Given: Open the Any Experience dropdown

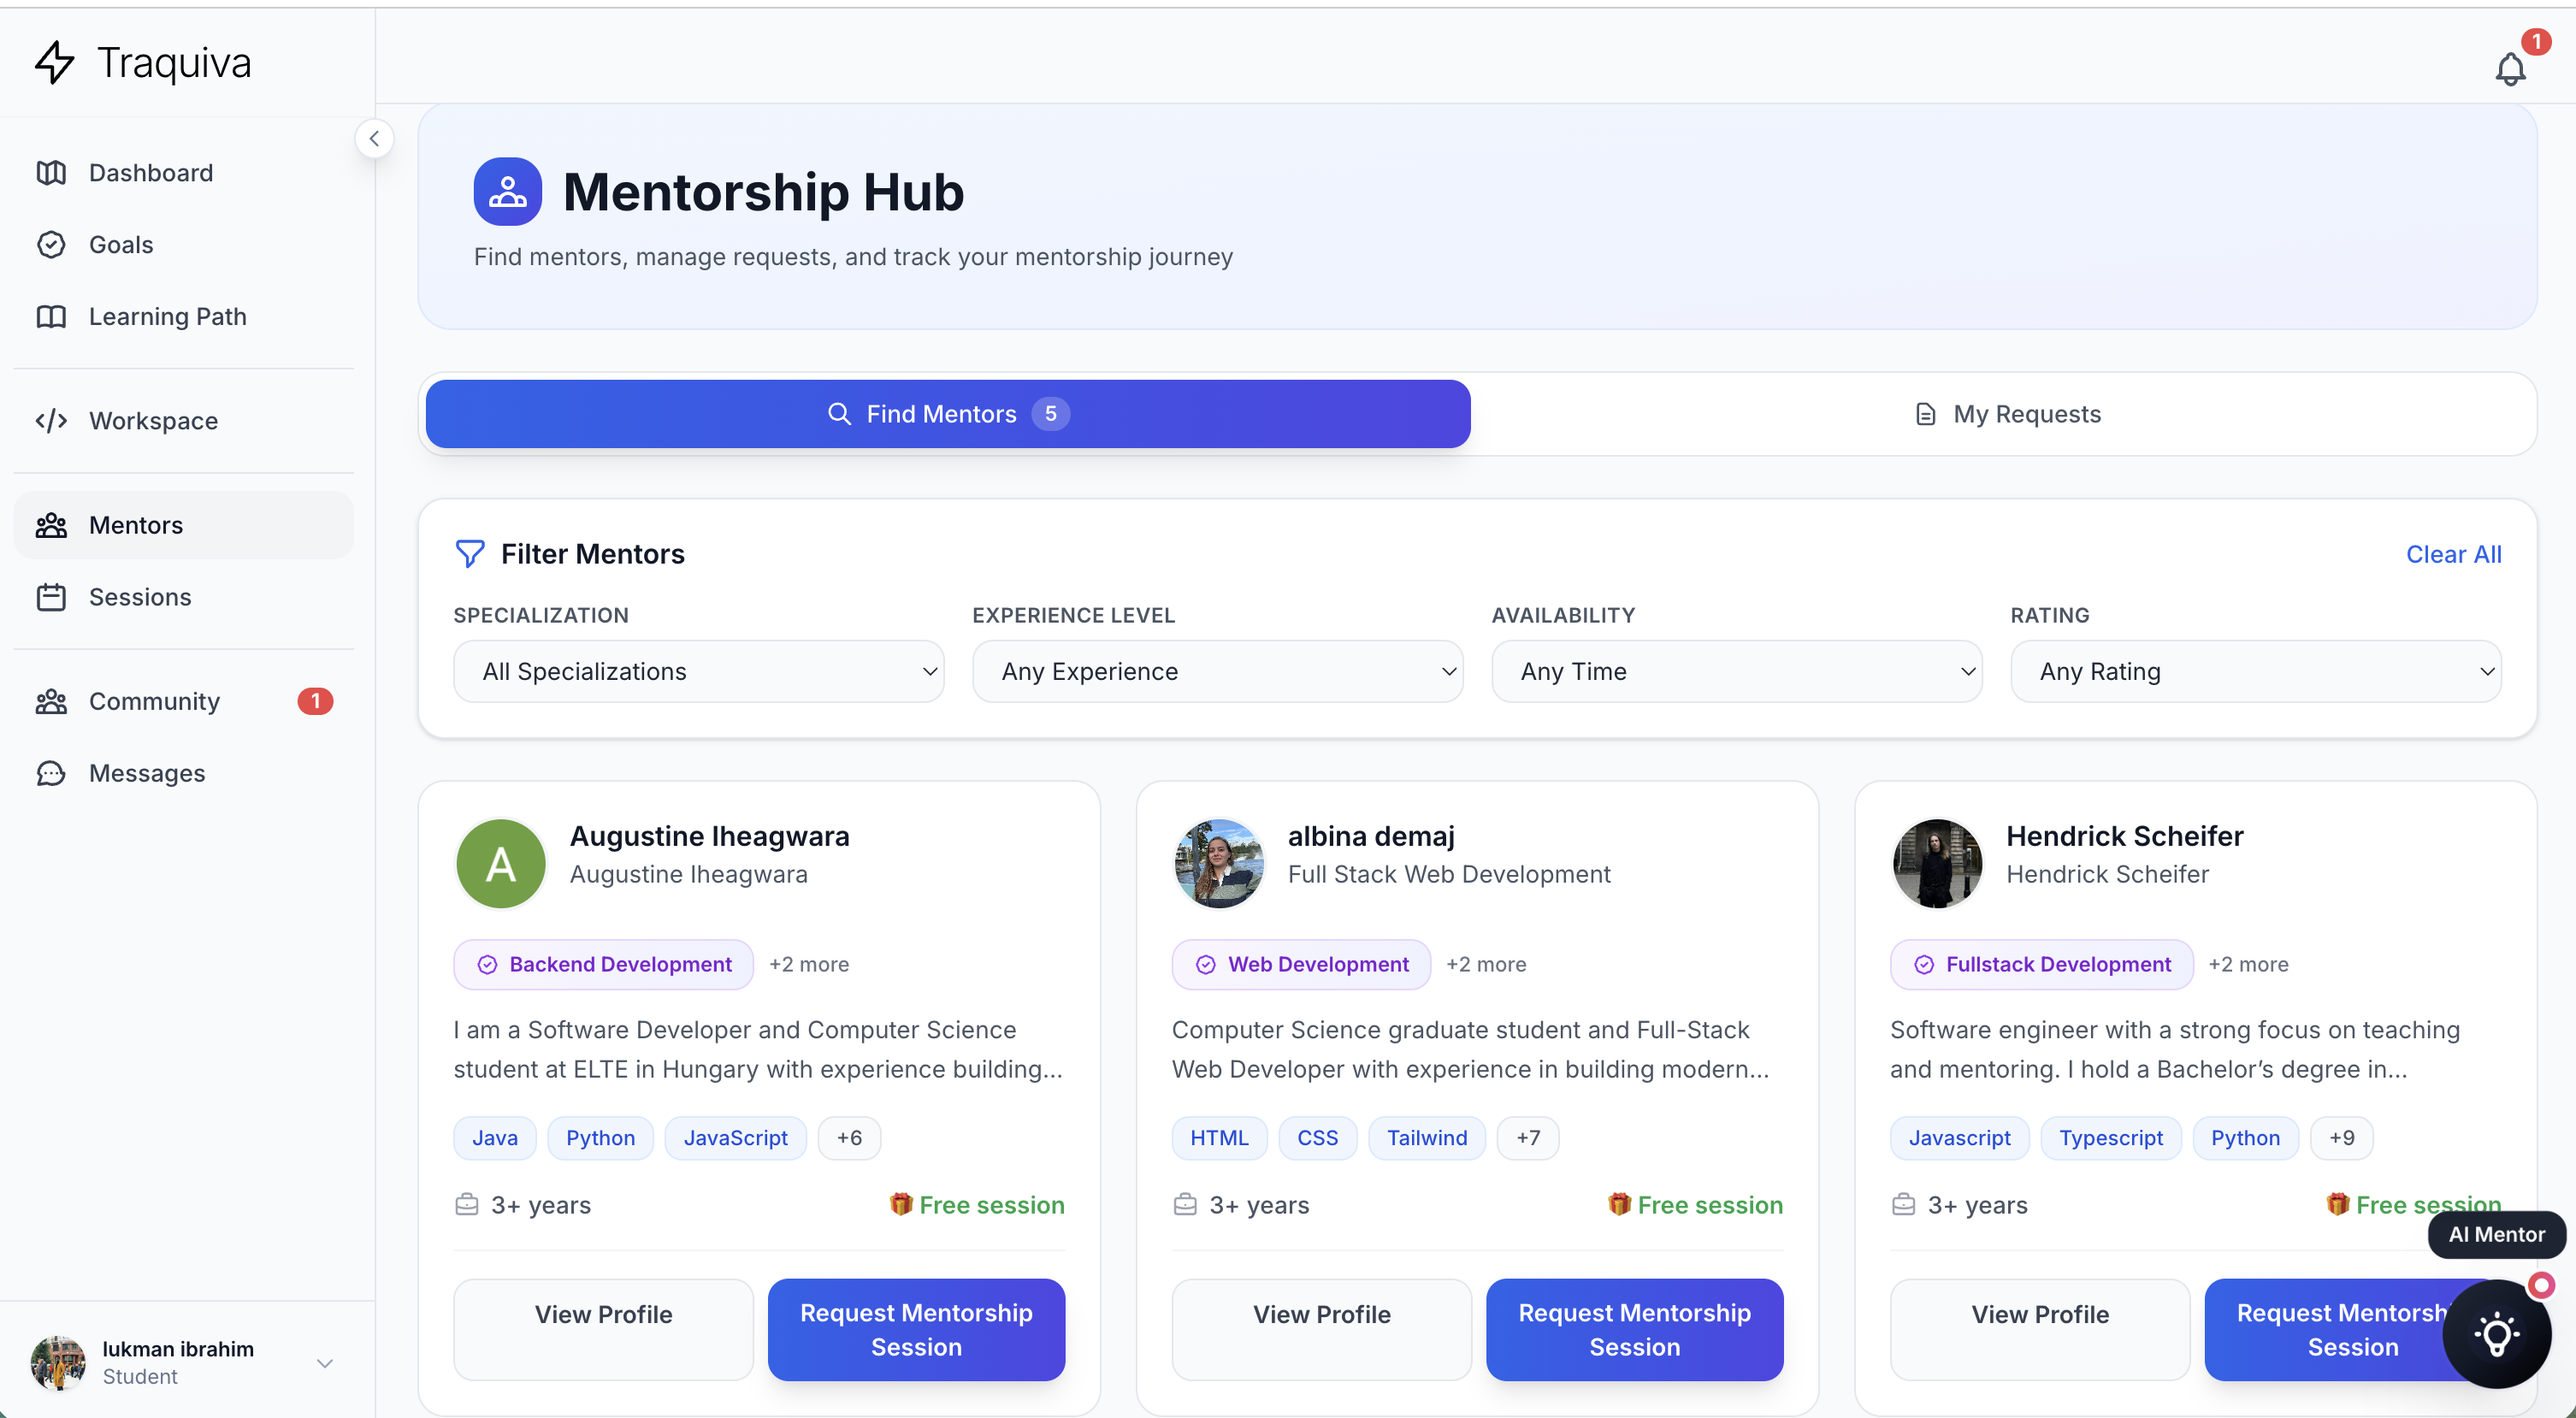Looking at the screenshot, I should coord(1216,671).
